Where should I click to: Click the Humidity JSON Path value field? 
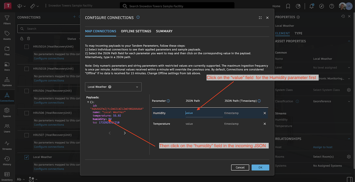(x=204, y=113)
